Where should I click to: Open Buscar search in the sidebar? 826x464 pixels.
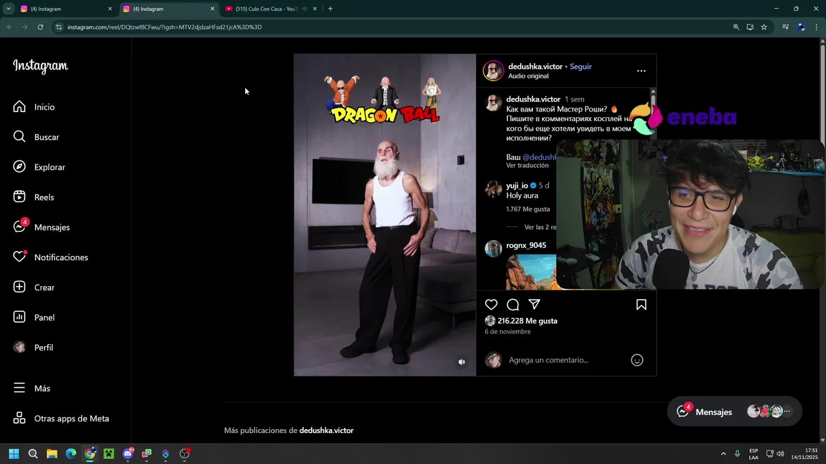click(x=37, y=137)
